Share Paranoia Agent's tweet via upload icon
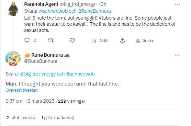 coord(122,40)
